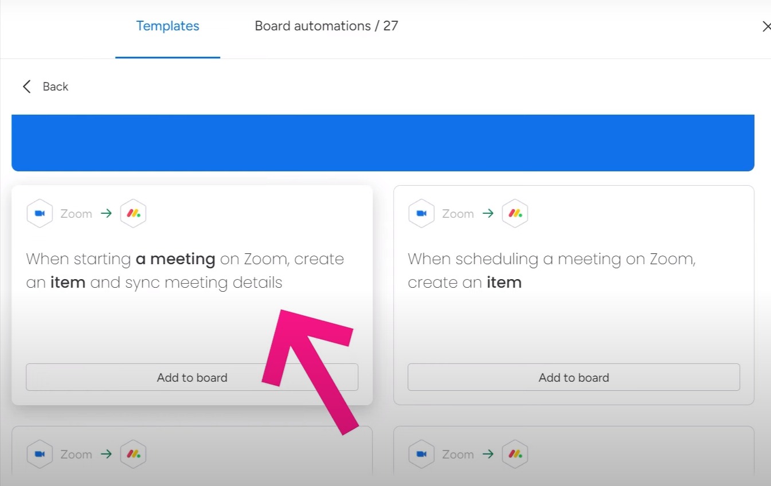Select the Zoom icon on the scheduling template card
Viewport: 771px width, 486px height.
point(421,213)
